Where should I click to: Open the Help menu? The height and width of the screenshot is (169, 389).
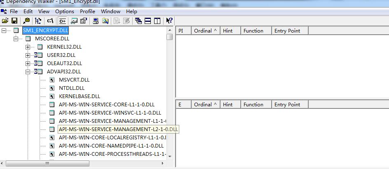(131, 12)
